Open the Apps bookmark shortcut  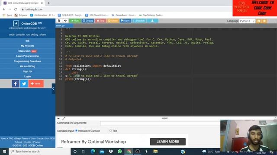pos(7,15)
